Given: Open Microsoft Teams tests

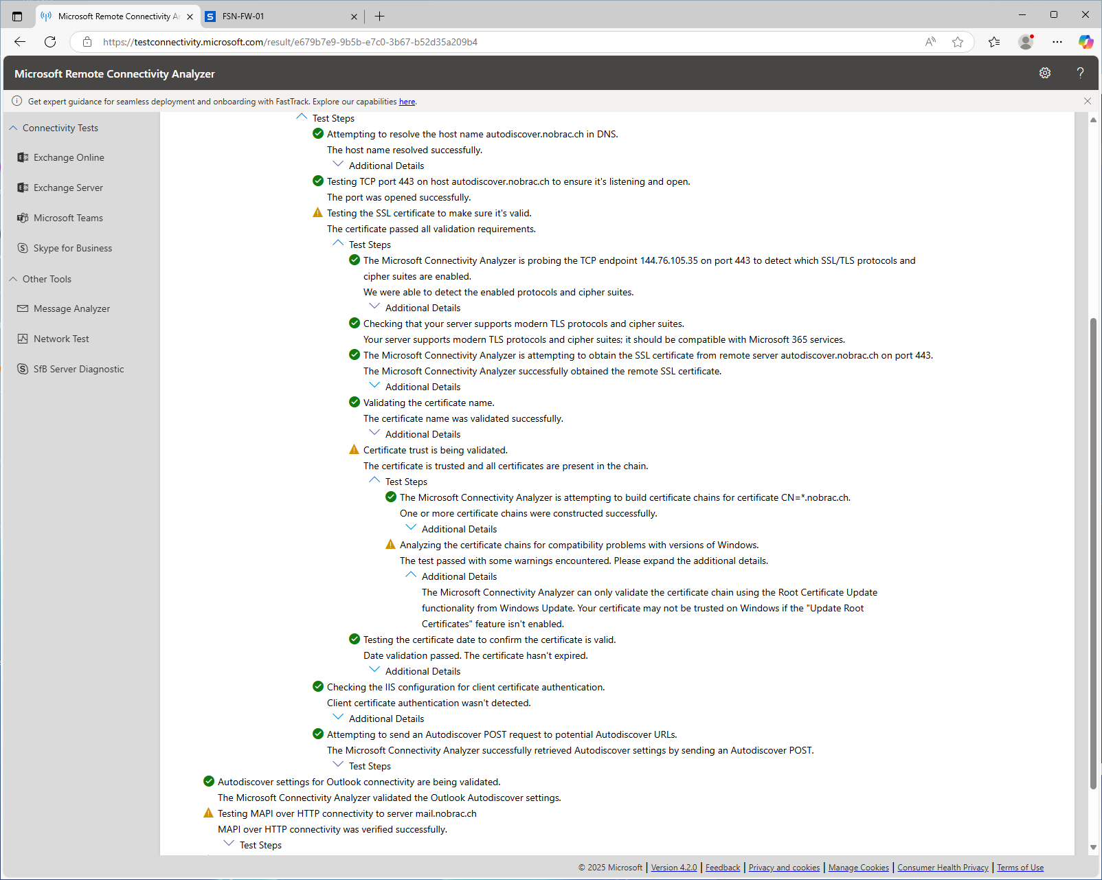Looking at the screenshot, I should pyautogui.click(x=68, y=218).
